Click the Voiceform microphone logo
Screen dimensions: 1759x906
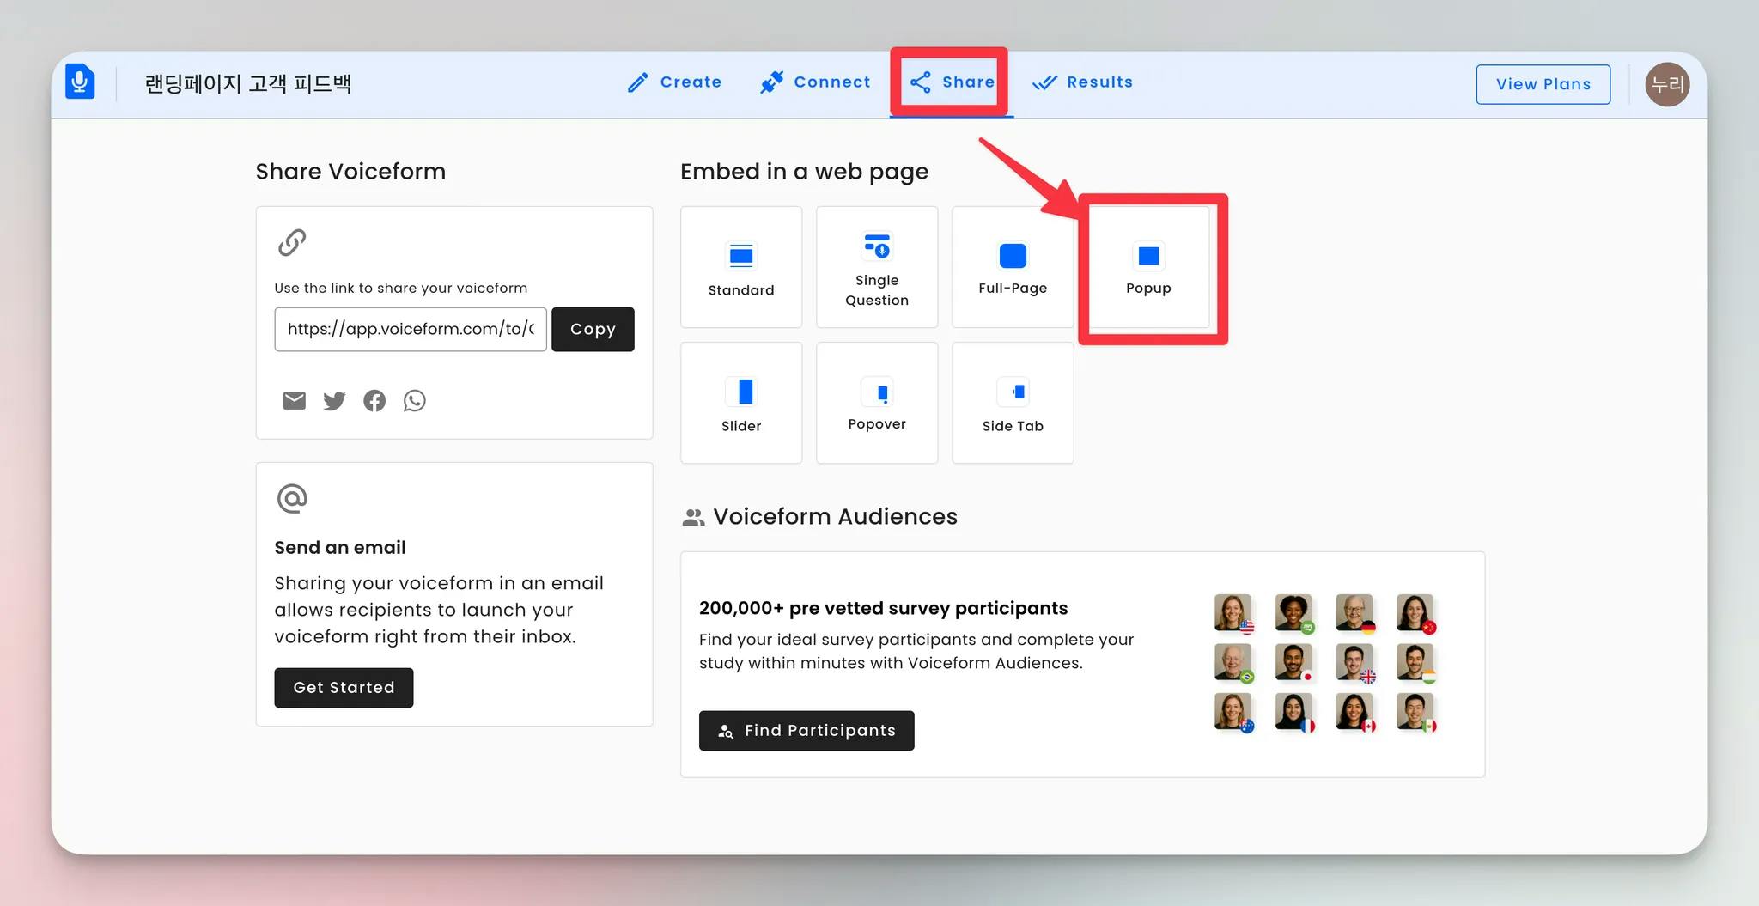pyautogui.click(x=80, y=82)
